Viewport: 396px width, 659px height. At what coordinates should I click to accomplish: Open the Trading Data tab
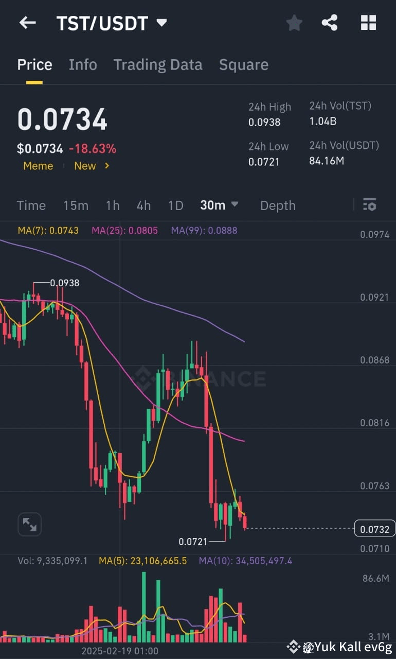158,64
